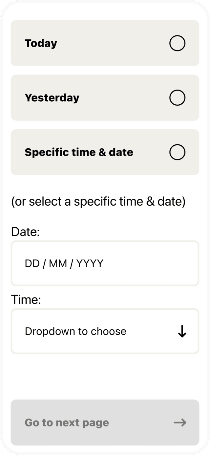Focus the Date input field
The image size is (210, 455).
(x=105, y=263)
